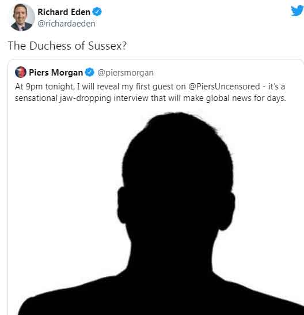The height and width of the screenshot is (315, 304).
Task: Click the word 'Sussex?' in the tweet
Action: [107, 46]
